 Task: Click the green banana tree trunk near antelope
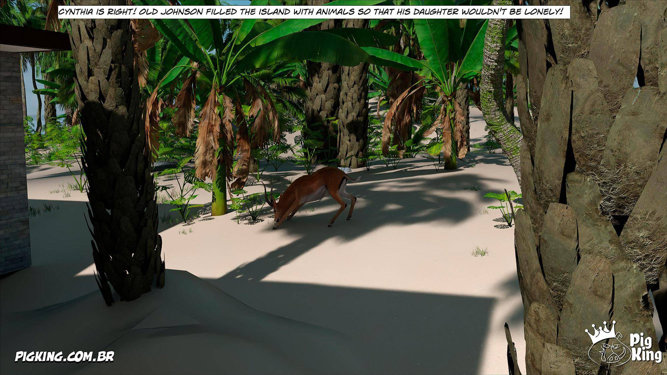coord(219,200)
